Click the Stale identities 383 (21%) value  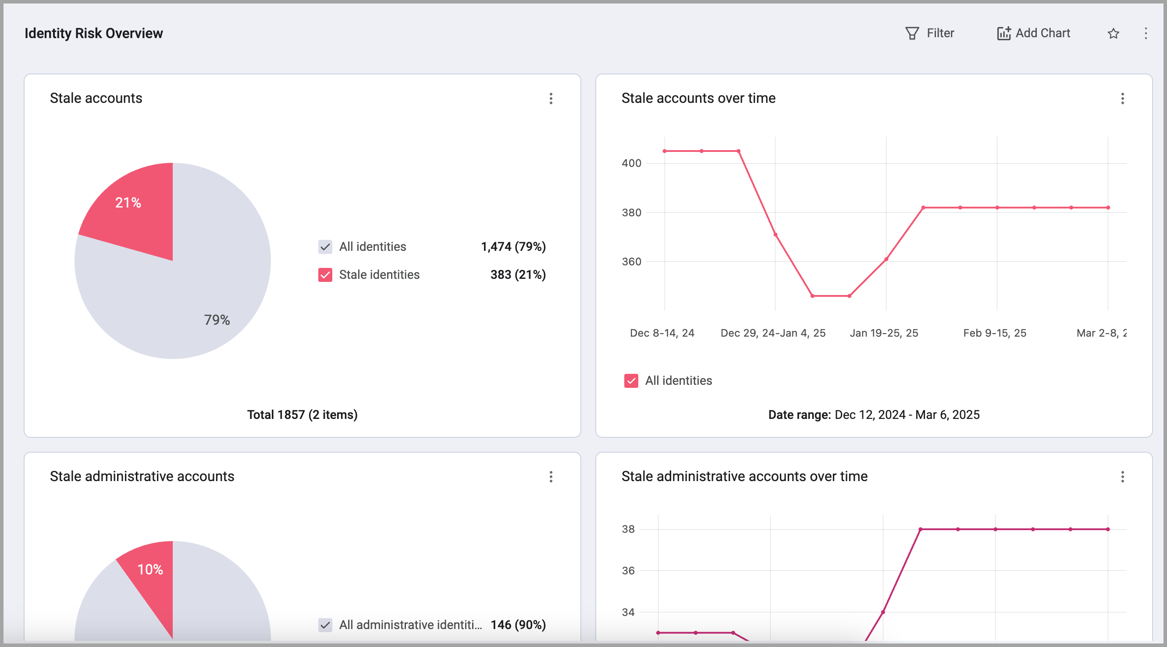[x=518, y=274]
